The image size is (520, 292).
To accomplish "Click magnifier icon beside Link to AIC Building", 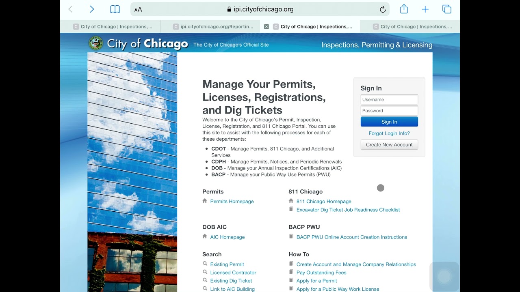I will click(x=205, y=289).
